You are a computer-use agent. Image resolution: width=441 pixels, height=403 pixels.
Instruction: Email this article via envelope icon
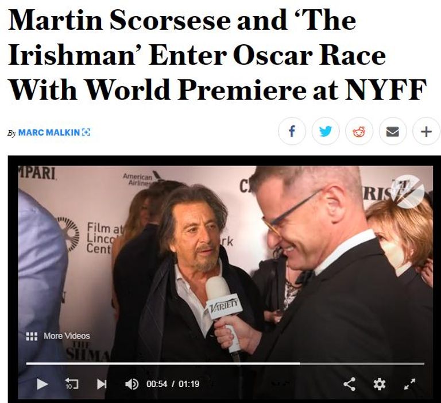[x=393, y=131]
